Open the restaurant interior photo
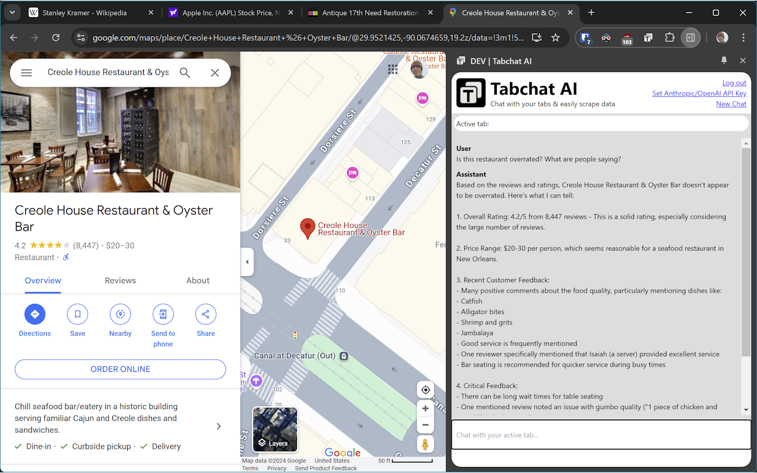757x473 pixels. pos(120,122)
